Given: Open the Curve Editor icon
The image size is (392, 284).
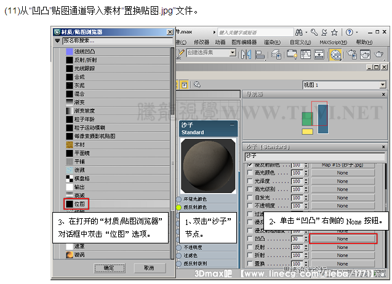Looking at the screenshot, I should coord(305,54).
